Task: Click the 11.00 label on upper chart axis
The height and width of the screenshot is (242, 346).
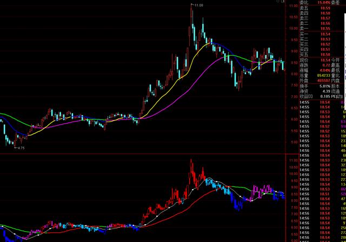Action: 294,6
